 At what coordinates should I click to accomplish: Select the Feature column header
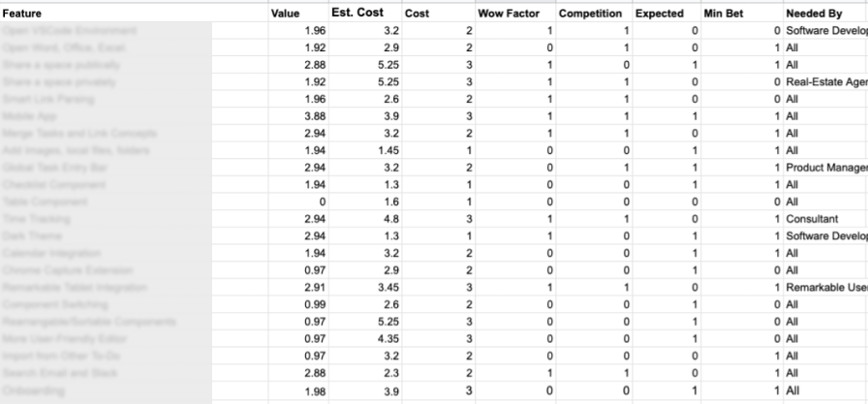[134, 14]
